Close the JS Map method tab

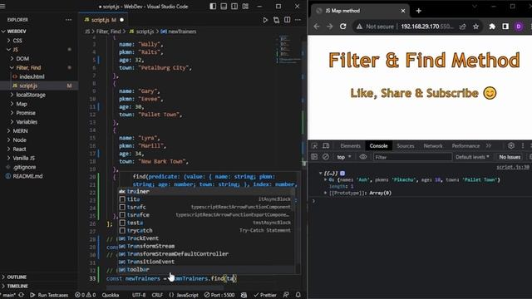(403, 11)
